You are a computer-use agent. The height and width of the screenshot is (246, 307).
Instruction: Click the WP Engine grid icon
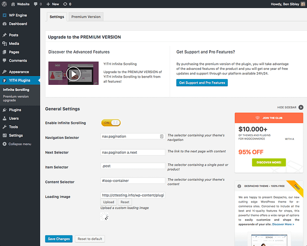pos(5,15)
